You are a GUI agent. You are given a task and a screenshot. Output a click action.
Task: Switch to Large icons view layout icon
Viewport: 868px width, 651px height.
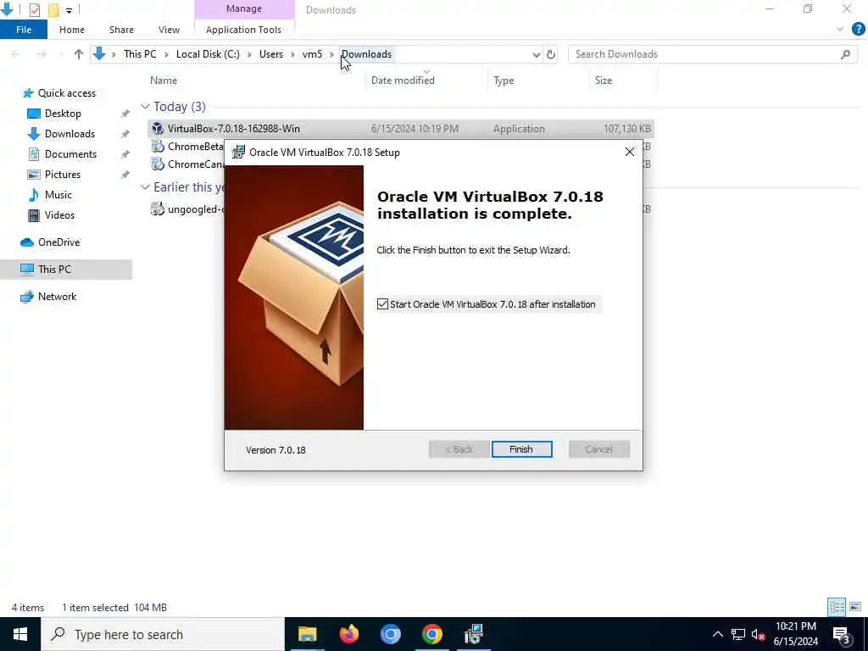coord(855,607)
